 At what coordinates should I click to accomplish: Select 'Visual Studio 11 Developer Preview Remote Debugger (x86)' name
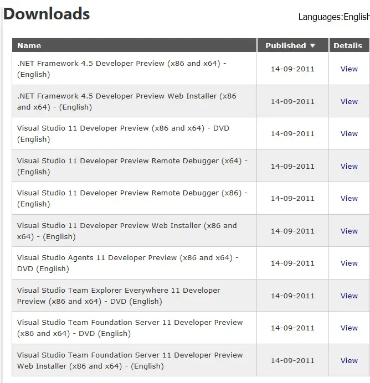[132, 198]
